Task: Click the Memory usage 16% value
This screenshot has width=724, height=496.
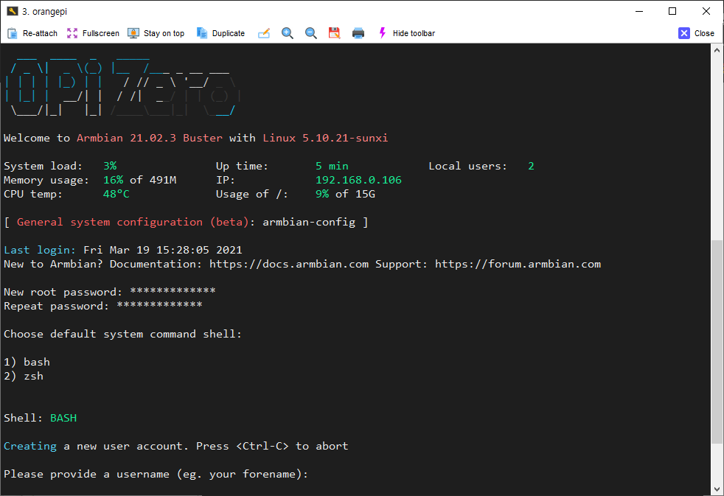Action: pos(113,180)
